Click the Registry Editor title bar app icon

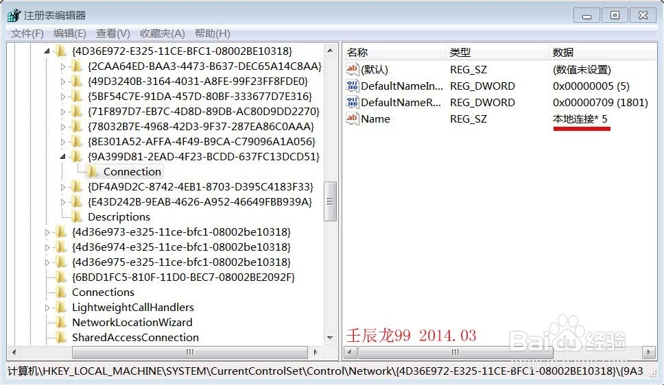click(14, 15)
